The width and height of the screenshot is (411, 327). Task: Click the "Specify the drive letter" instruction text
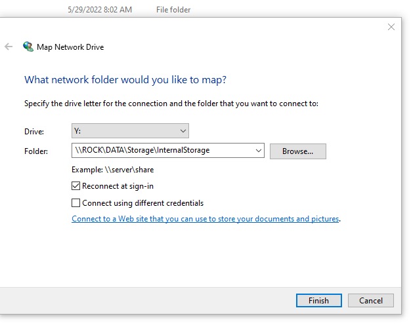coord(171,104)
